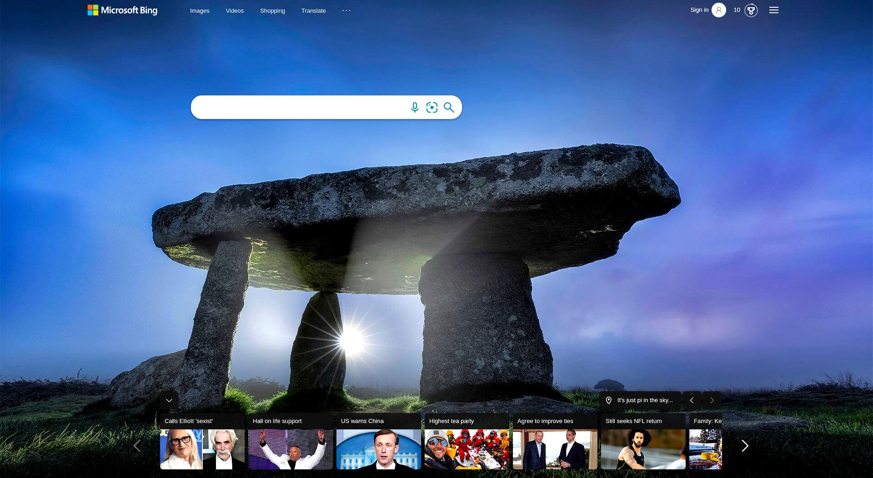The image size is (873, 478).
Task: Show next background image
Action: click(x=712, y=400)
